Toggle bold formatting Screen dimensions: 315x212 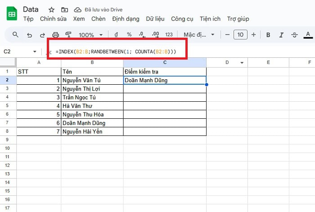(268, 35)
